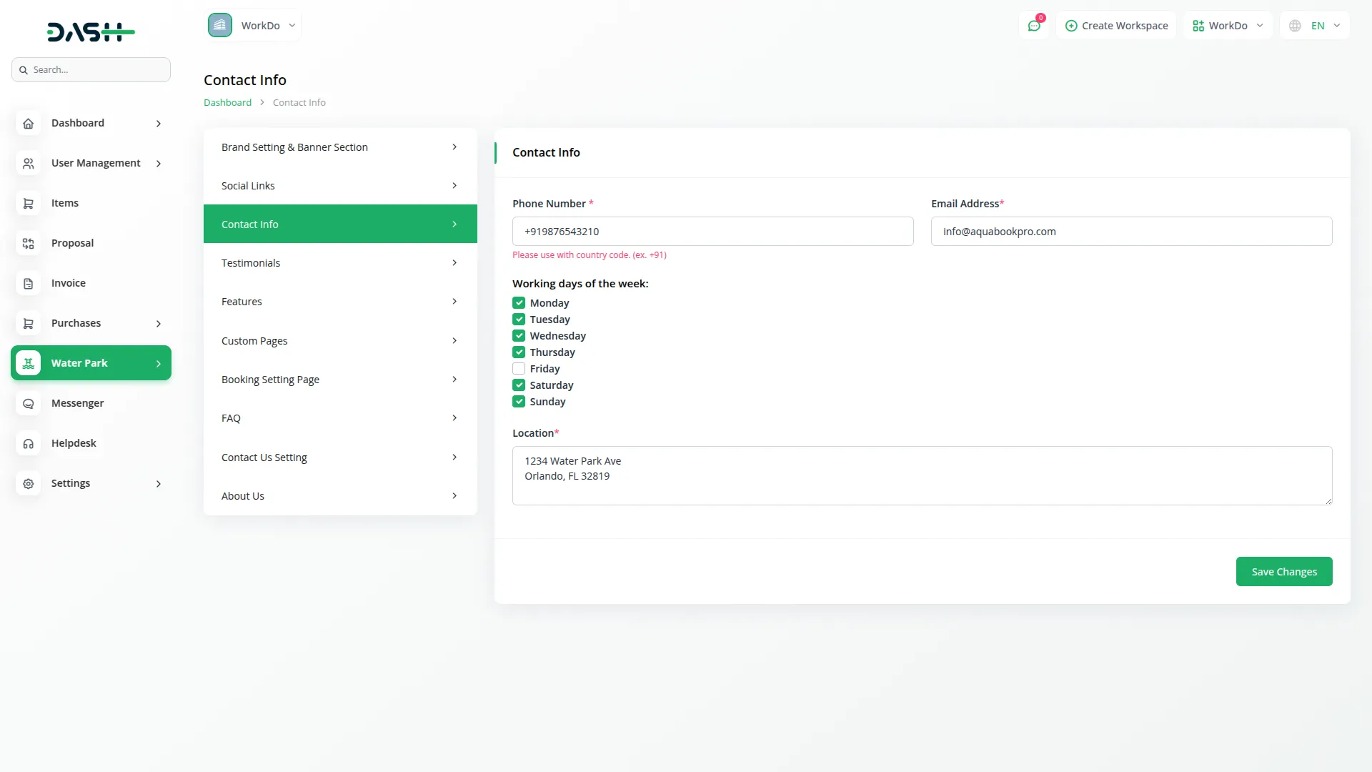Open the Booking Setting Page section

[x=340, y=380]
